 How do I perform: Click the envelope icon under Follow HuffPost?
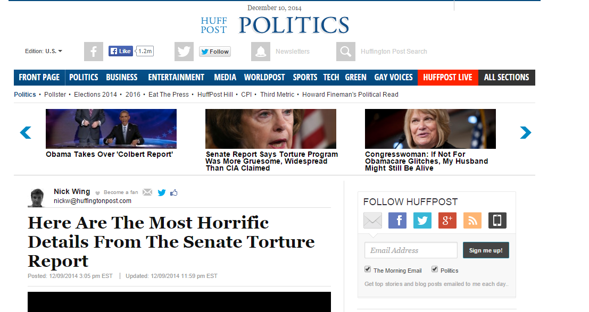coord(372,221)
